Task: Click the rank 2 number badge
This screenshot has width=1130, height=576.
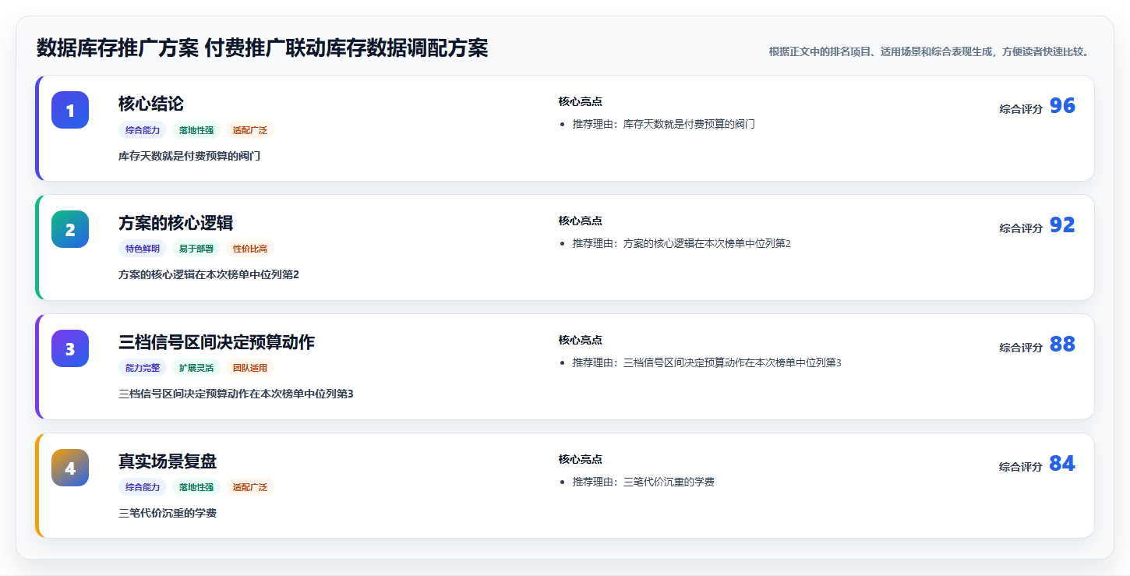Action: coord(70,229)
